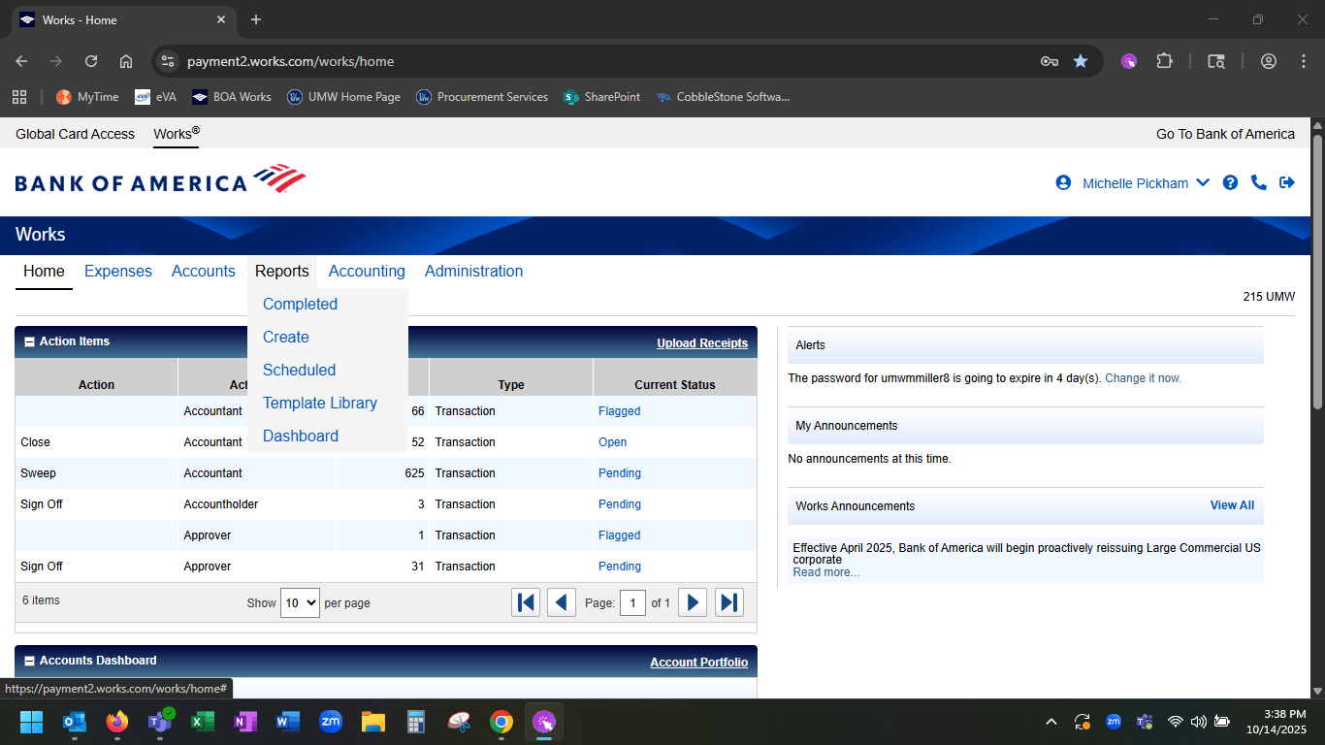Go to the last page of Action Items
The width and height of the screenshot is (1325, 745).
pos(729,602)
